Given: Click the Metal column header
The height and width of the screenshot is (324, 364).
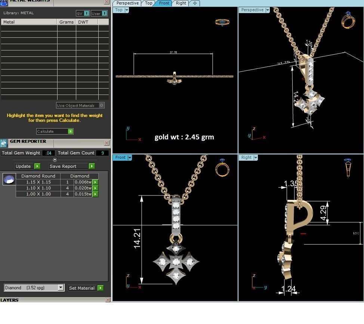Looking at the screenshot, I should click(x=29, y=22).
